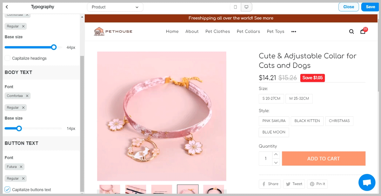The width and height of the screenshot is (381, 196).
Task: Click the Add to Cart button
Action: 324,159
